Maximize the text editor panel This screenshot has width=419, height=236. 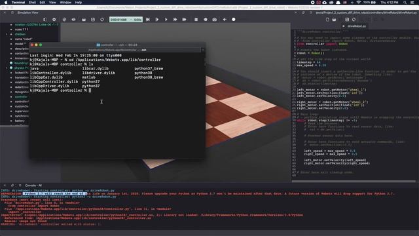pyautogui.click(x=311, y=12)
